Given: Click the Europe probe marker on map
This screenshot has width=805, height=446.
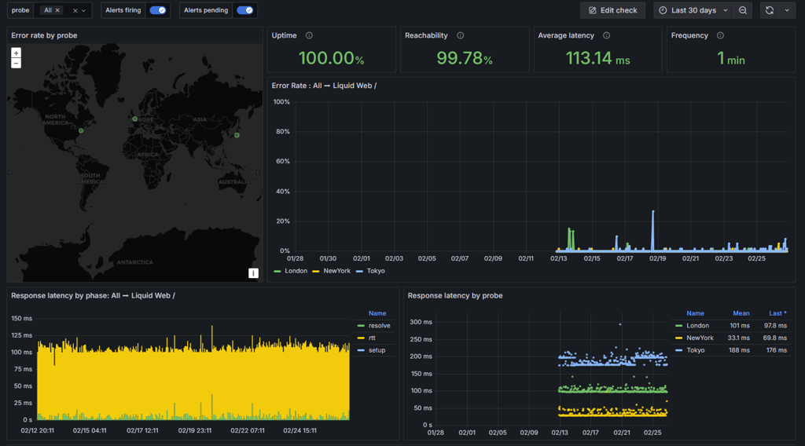Looking at the screenshot, I should [x=134, y=119].
